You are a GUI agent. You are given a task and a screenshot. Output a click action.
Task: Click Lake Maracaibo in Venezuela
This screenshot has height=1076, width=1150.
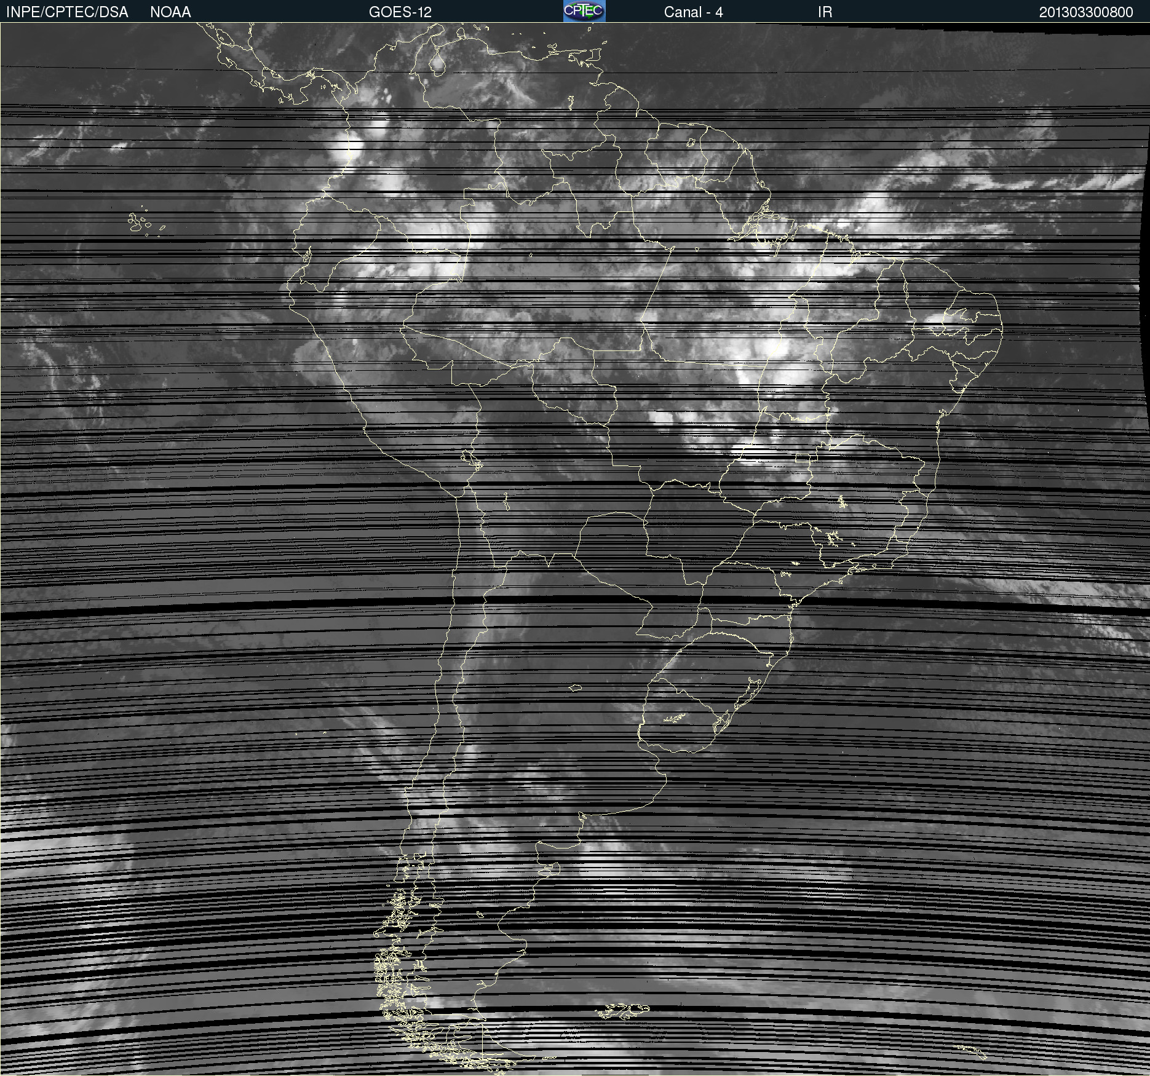pyautogui.click(x=437, y=65)
